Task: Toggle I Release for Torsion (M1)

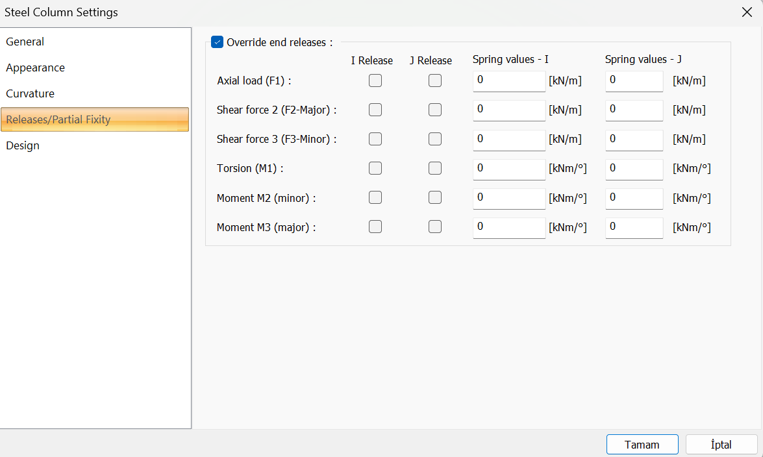Action: [375, 168]
